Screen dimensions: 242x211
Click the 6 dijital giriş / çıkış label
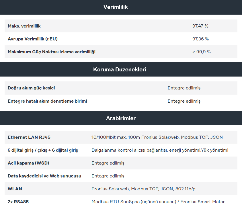pyautogui.click(x=43, y=150)
